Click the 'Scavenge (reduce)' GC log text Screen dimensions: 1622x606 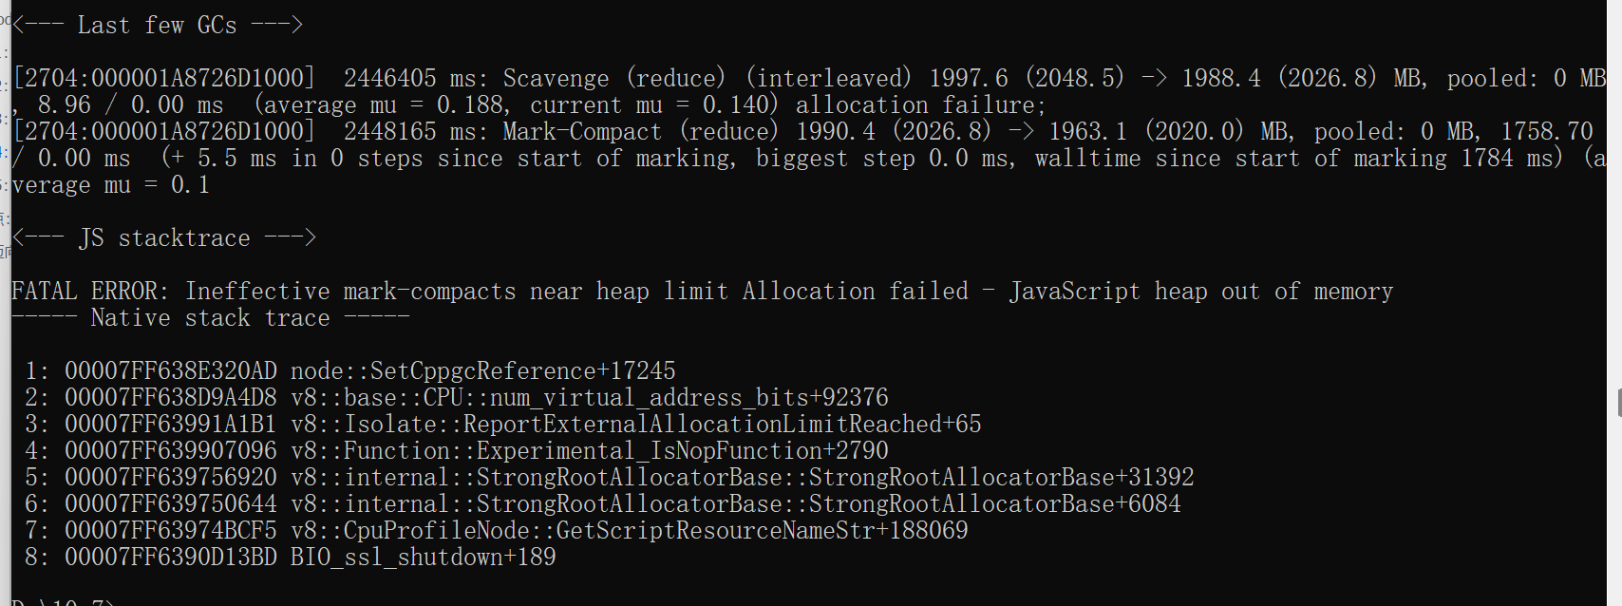tap(613, 79)
